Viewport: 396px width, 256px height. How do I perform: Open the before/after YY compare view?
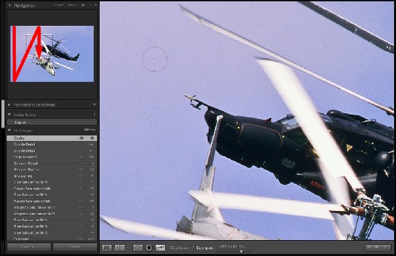tap(119, 247)
